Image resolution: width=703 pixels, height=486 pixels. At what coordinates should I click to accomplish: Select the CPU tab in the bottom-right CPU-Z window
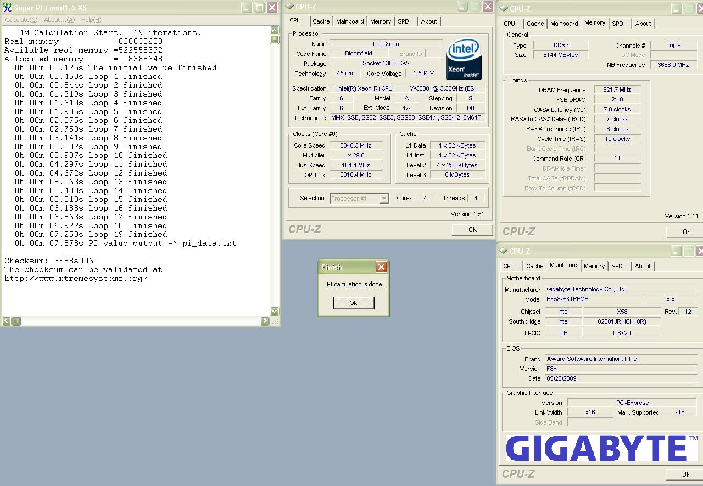click(509, 266)
